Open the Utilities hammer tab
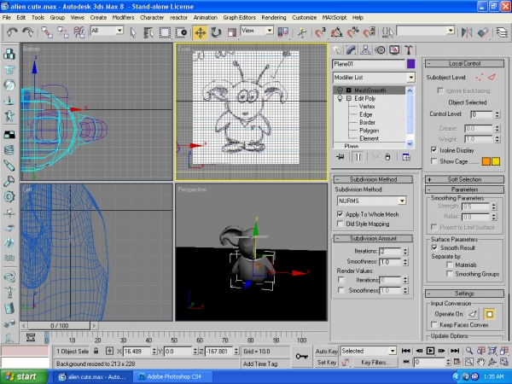Image resolution: width=512 pixels, height=384 pixels. pos(408,50)
